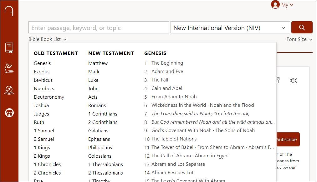Click the user account avatar icon
The width and height of the screenshot is (317, 182).
pyautogui.click(x=275, y=5)
